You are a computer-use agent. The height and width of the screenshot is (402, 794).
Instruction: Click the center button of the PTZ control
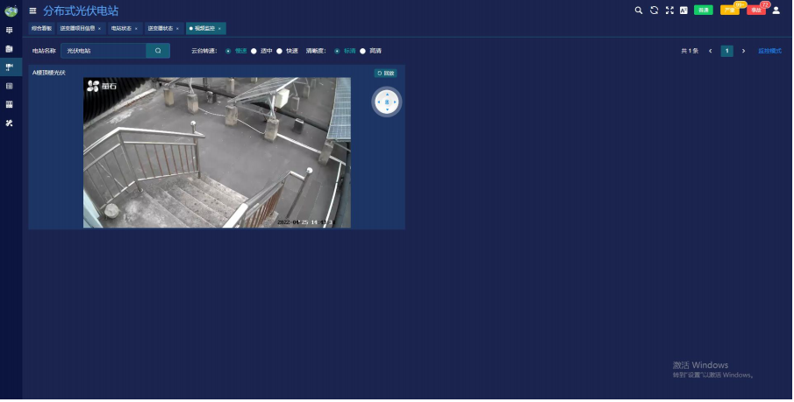(x=388, y=102)
